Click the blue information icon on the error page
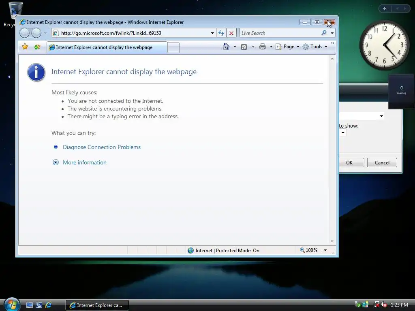 pyautogui.click(x=36, y=72)
